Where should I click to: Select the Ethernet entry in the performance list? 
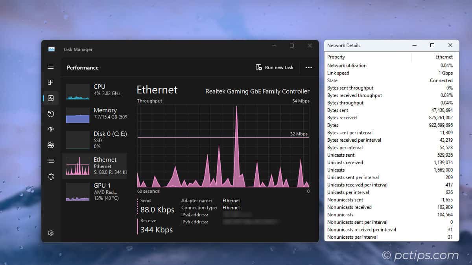(x=94, y=165)
